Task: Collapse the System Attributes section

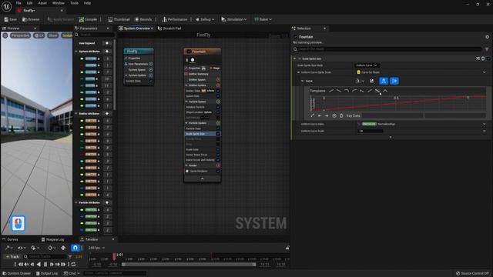Action: [76, 52]
